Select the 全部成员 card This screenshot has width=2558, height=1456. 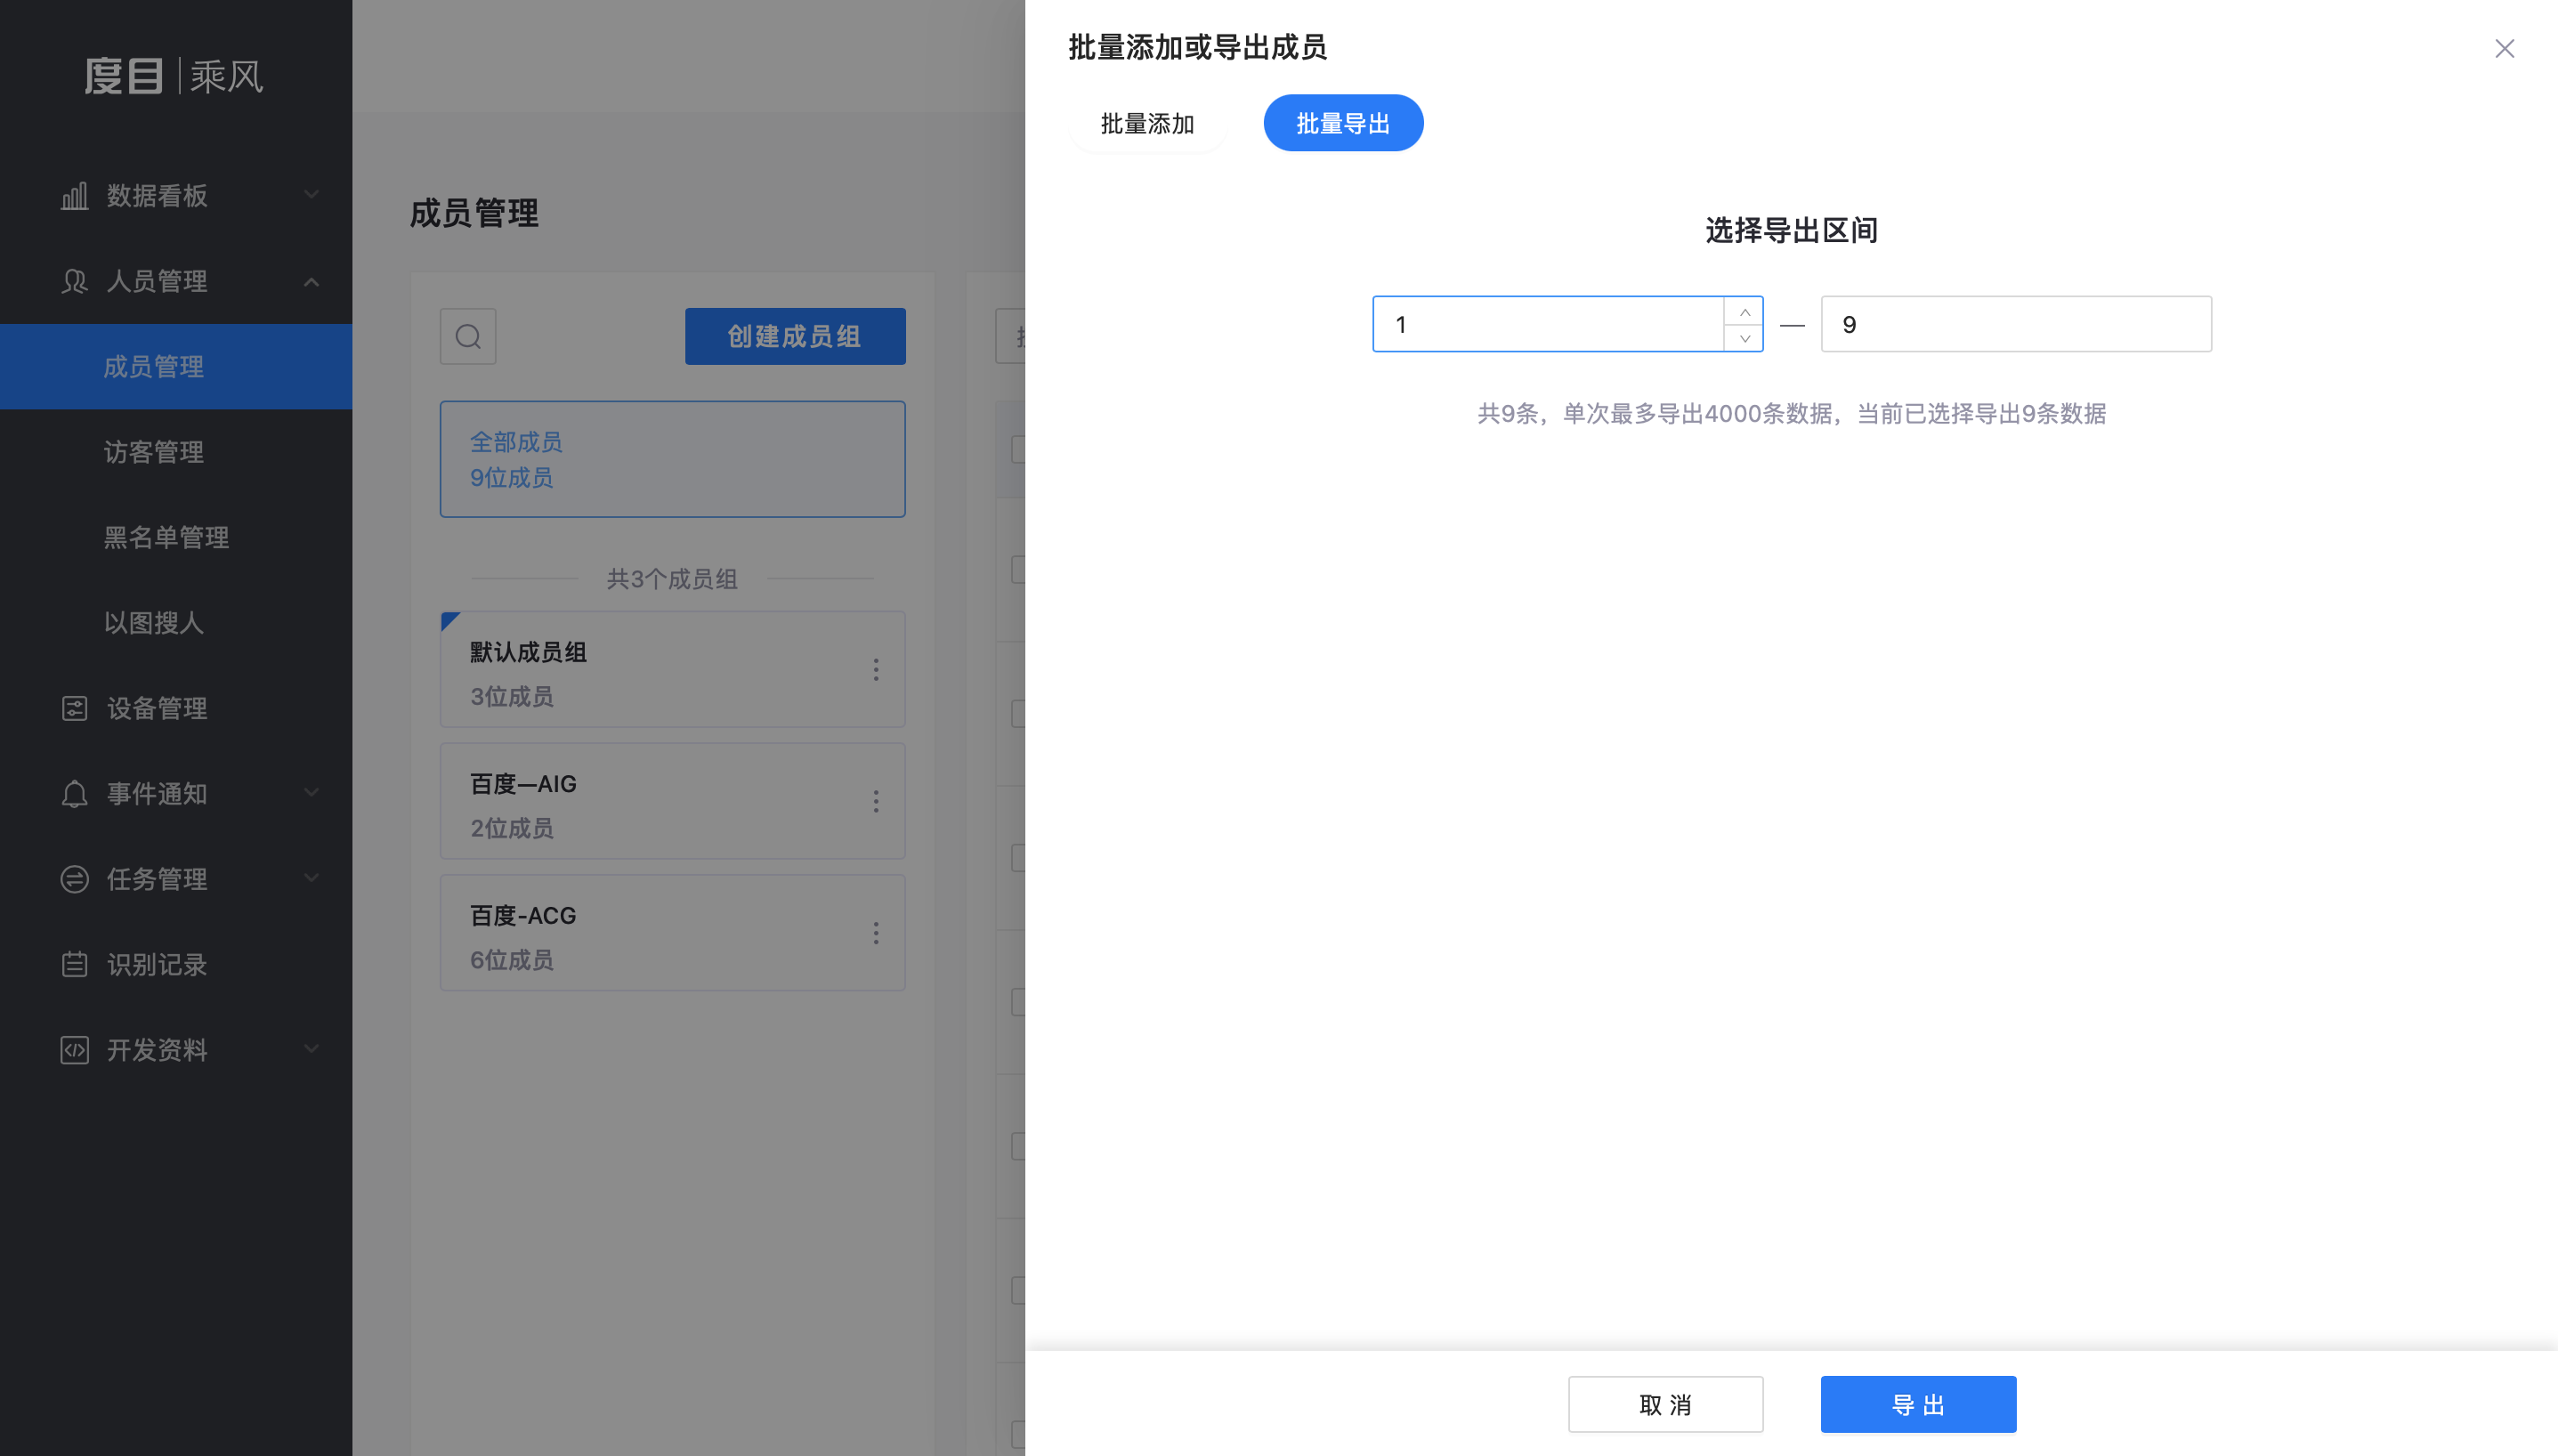(673, 459)
